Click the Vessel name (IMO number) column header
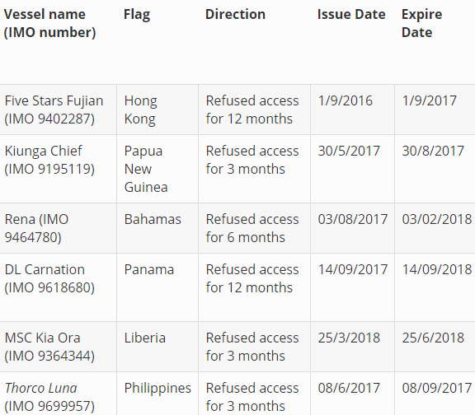The height and width of the screenshot is (415, 475). (x=49, y=23)
